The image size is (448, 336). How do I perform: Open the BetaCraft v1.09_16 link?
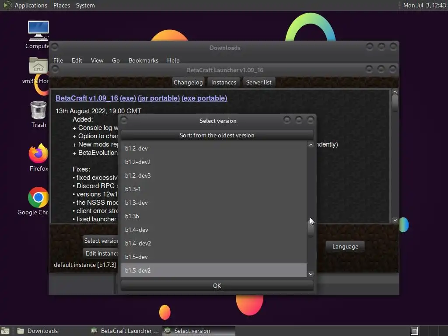click(x=87, y=98)
